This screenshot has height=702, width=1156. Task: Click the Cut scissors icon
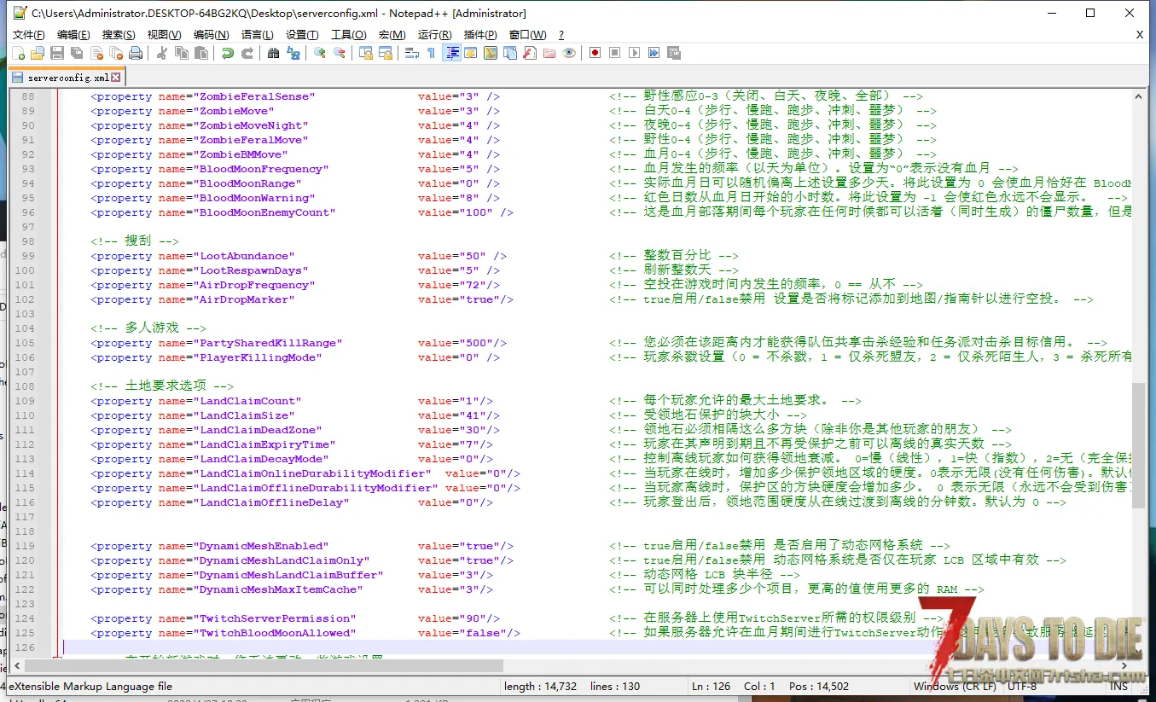tap(161, 53)
